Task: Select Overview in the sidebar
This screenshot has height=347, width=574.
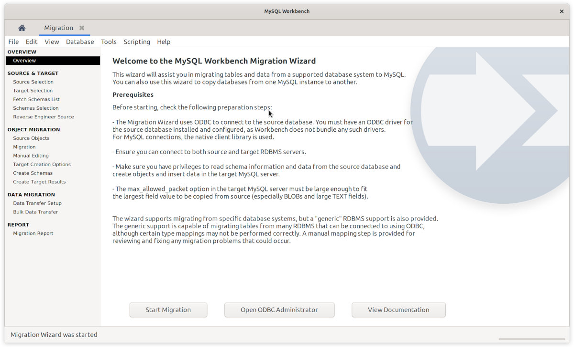Action: click(24, 61)
